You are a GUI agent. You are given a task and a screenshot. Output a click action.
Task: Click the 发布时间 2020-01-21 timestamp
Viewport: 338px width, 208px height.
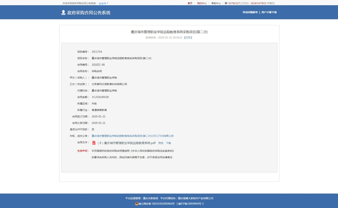[x=164, y=37]
